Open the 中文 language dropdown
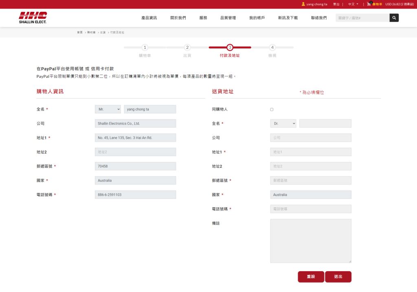Viewport: 417px width, 292px height. [353, 4]
